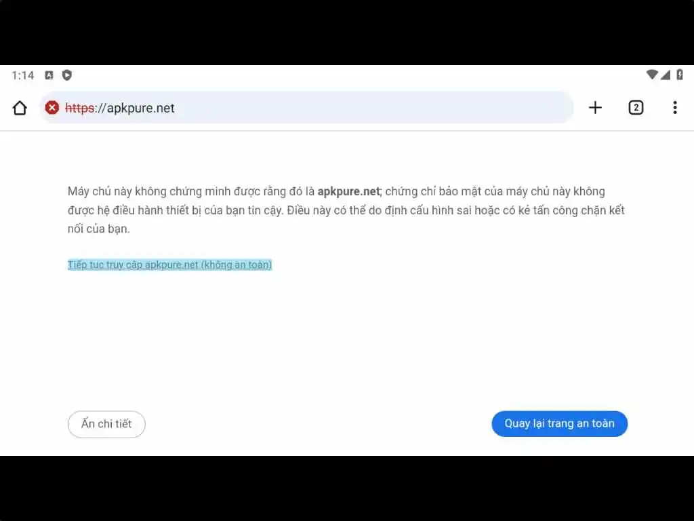This screenshot has width=694, height=521.
Task: Click bold apkpure.net in warning message
Action: pyautogui.click(x=348, y=191)
